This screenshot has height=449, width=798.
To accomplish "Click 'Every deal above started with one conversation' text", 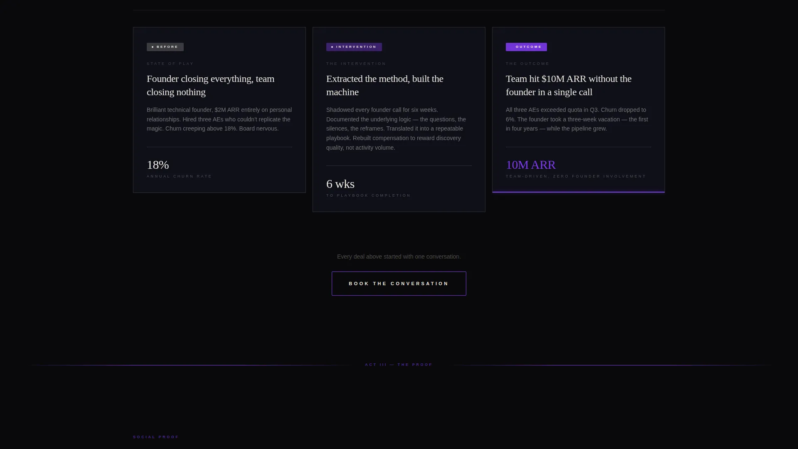I will pyautogui.click(x=399, y=257).
